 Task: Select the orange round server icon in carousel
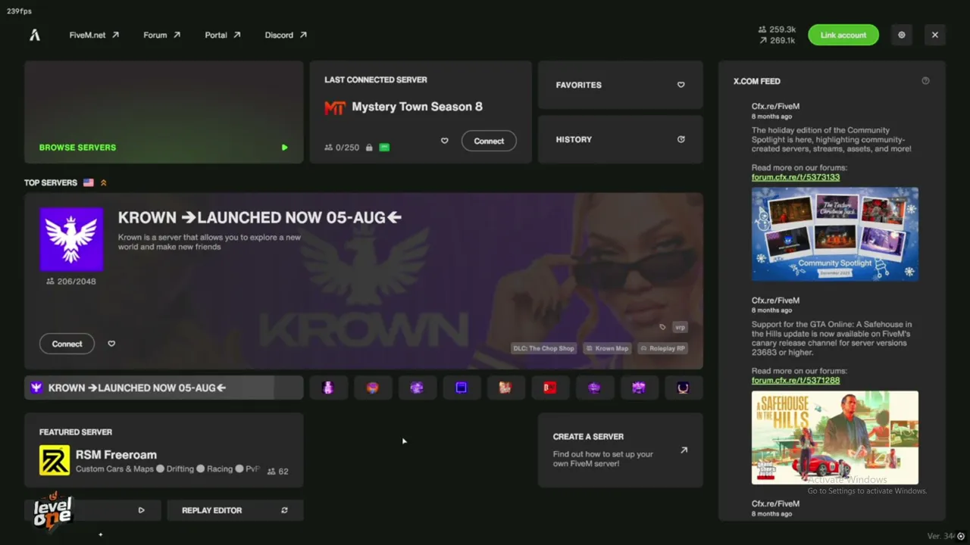[372, 388]
